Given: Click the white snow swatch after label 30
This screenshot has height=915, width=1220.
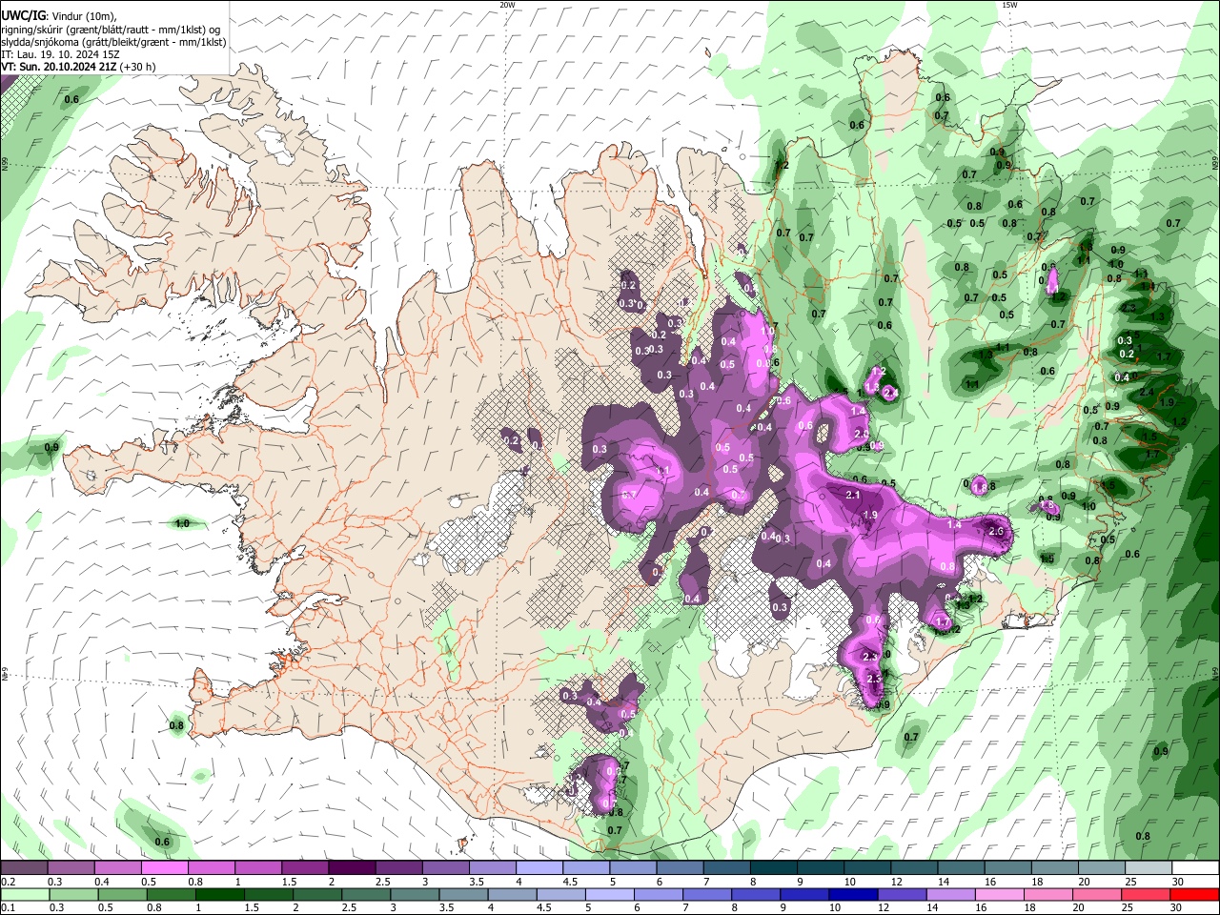Looking at the screenshot, I should [1196, 867].
